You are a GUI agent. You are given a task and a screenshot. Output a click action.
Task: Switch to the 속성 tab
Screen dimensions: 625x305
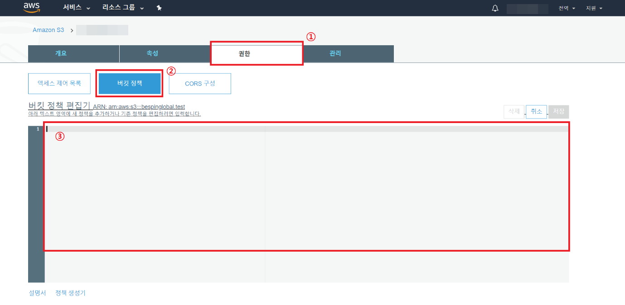click(x=152, y=53)
